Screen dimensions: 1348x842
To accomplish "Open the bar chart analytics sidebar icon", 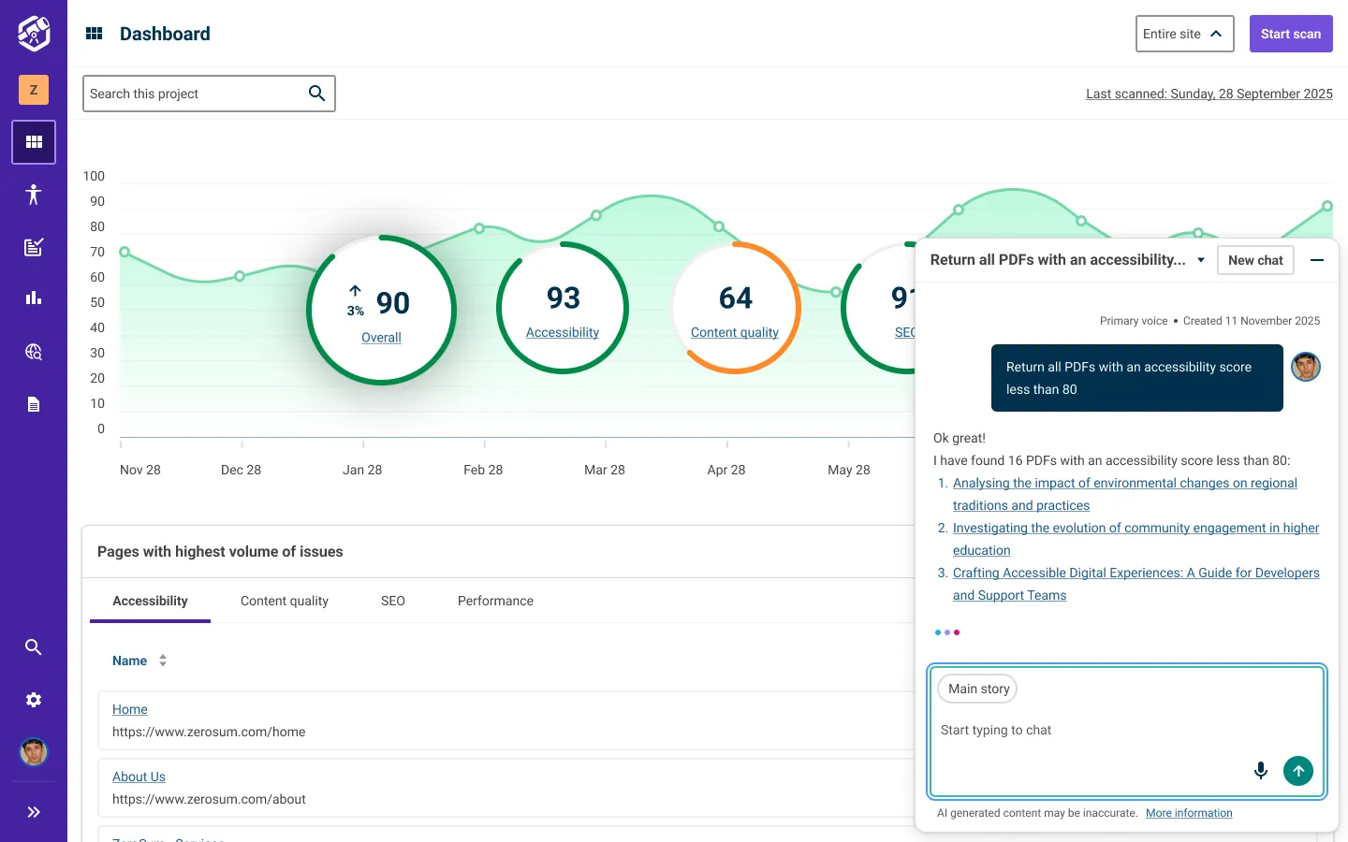I will 34,298.
